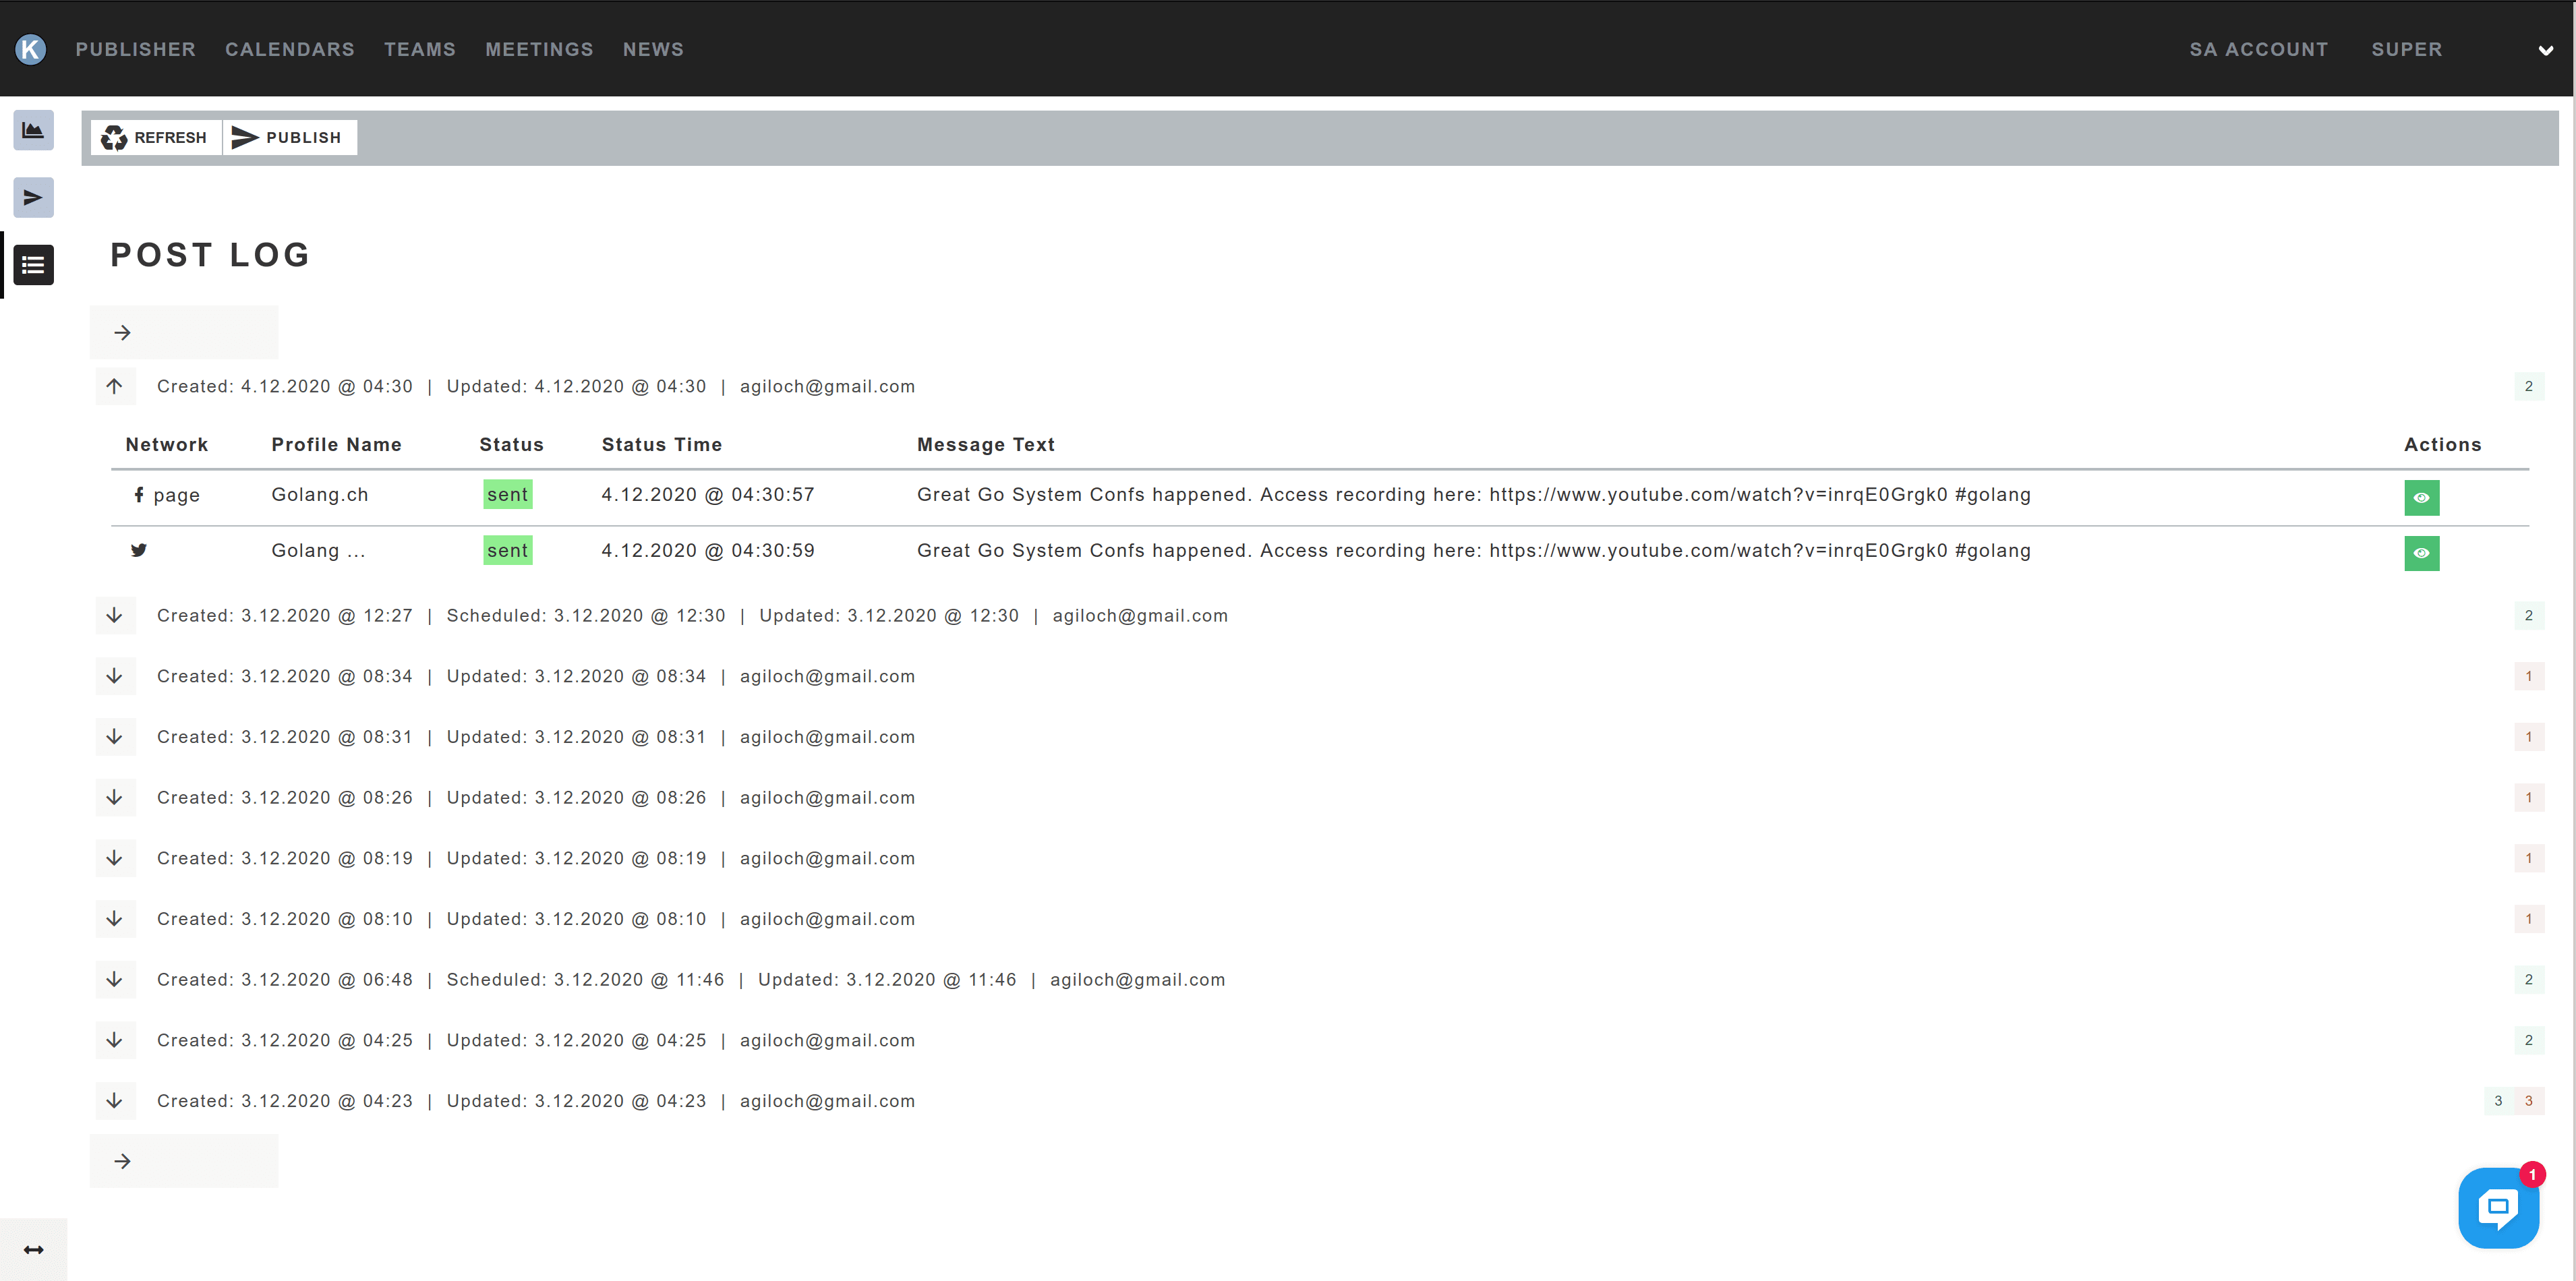Click the Facebook page network icon
The height and width of the screenshot is (1281, 2576).
pyautogui.click(x=139, y=495)
